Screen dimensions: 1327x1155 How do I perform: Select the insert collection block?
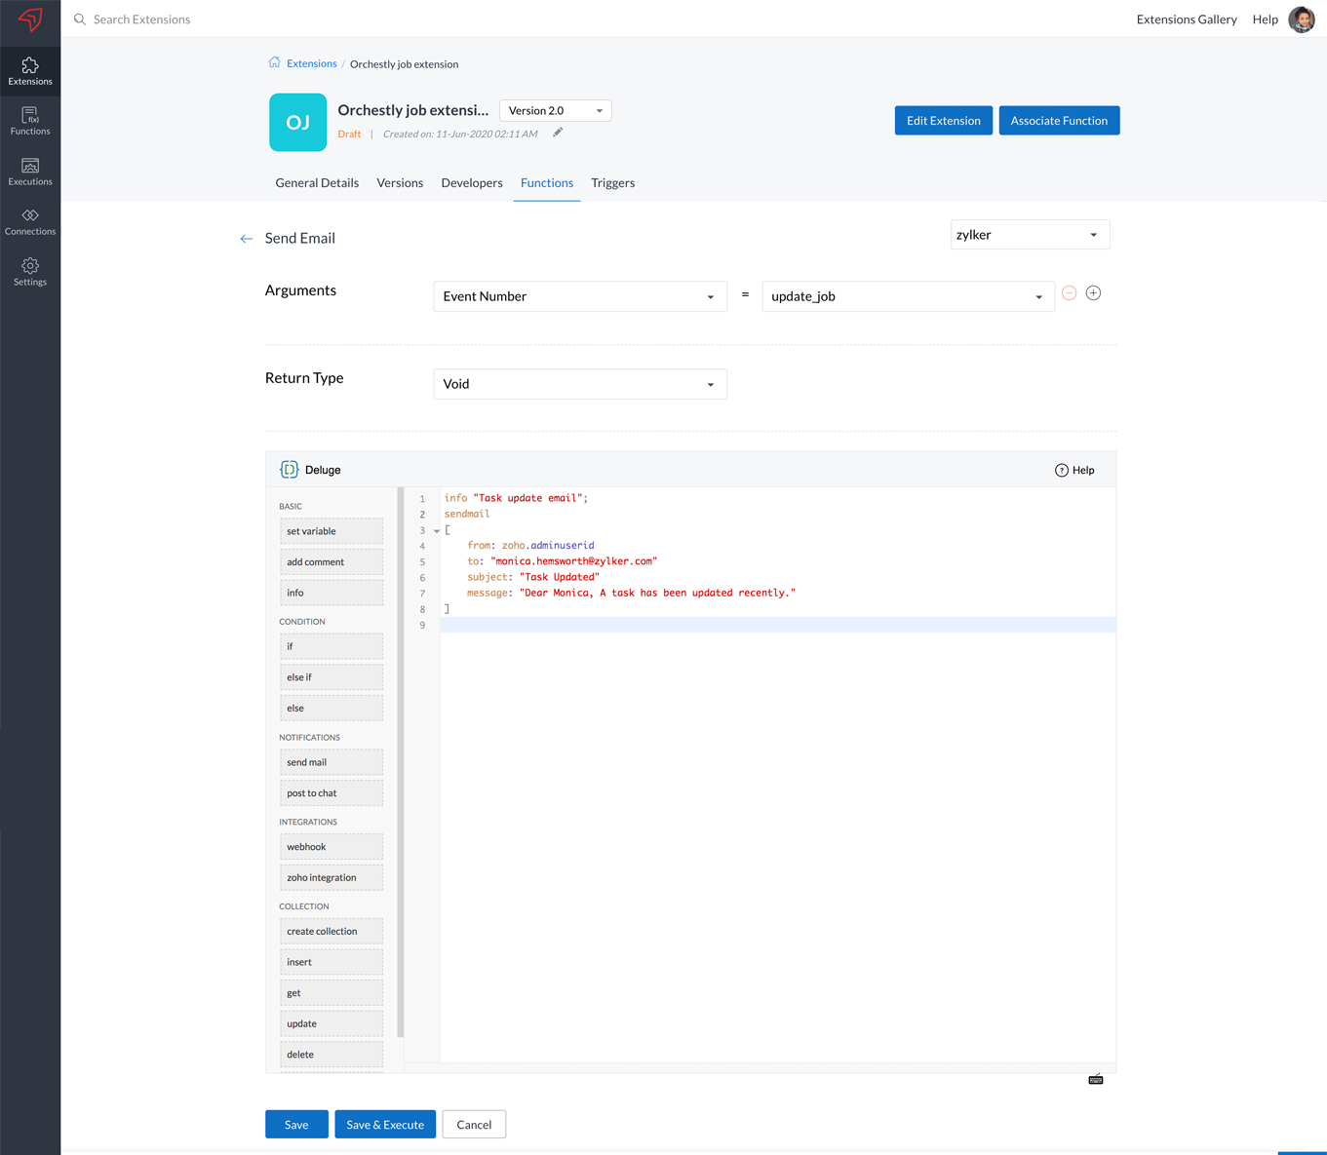[x=332, y=962]
